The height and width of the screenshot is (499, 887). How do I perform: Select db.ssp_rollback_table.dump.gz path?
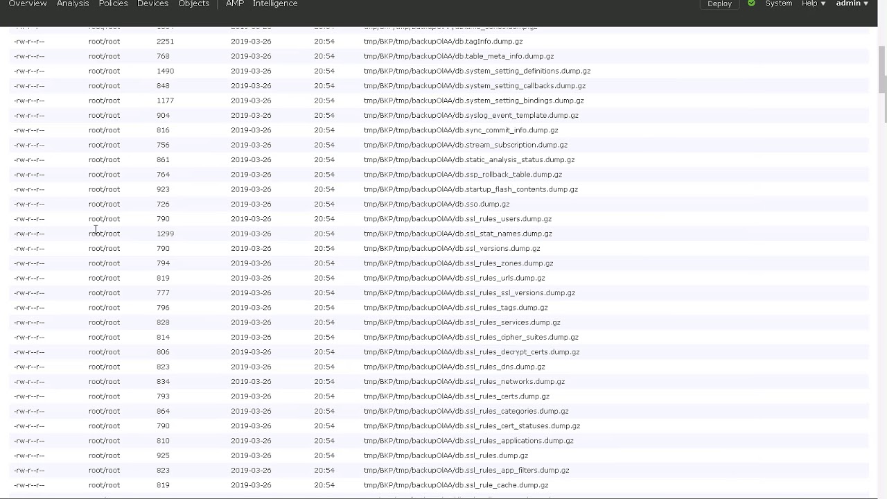coord(463,175)
